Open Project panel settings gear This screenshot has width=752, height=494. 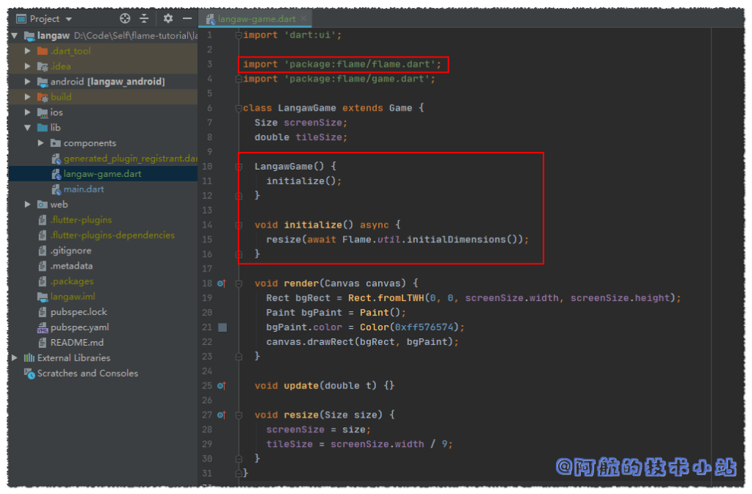pyautogui.click(x=168, y=18)
